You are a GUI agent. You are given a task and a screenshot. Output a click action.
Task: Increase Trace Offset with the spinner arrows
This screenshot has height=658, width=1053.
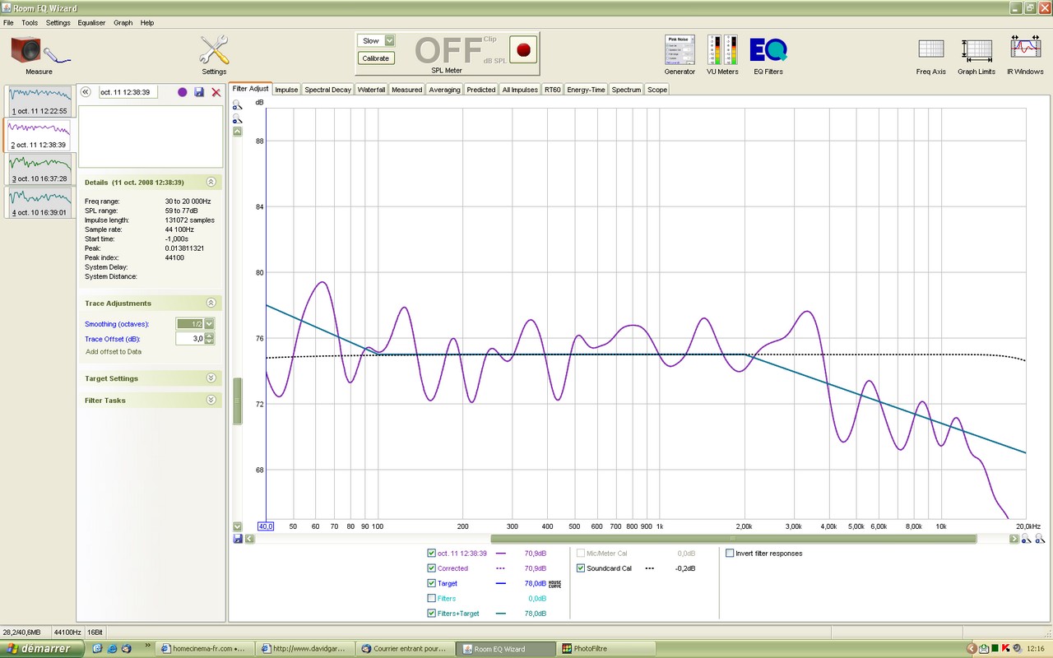tap(209, 336)
